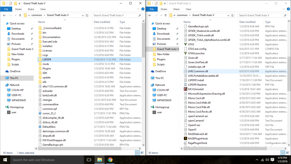291x164 pixels.
Task: Click the Refresh button in left address bar
Action: point(87,15)
